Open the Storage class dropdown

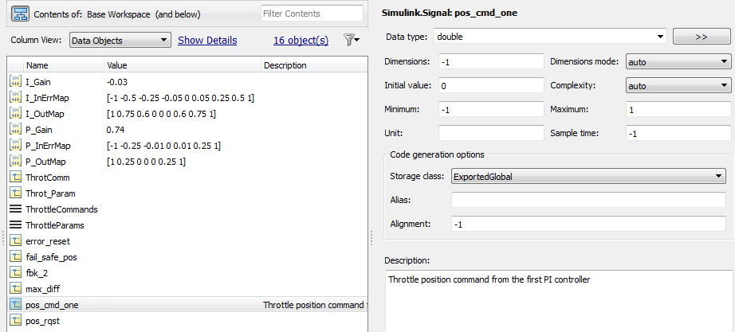click(588, 176)
